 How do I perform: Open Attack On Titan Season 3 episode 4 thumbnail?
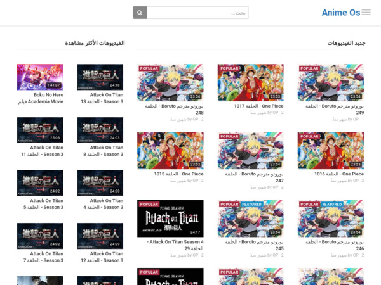[100, 183]
